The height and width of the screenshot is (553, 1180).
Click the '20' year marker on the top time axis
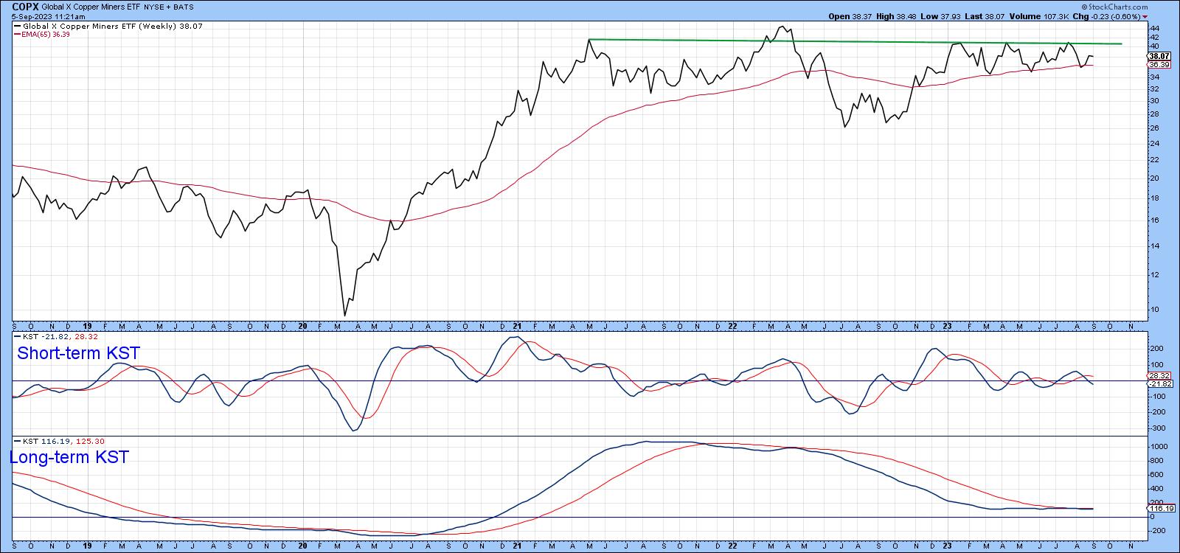[302, 325]
